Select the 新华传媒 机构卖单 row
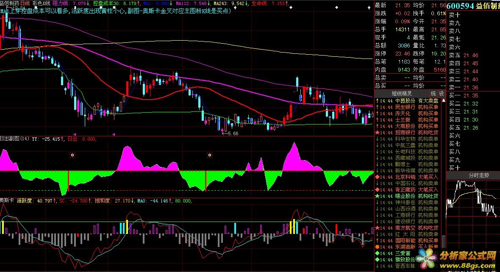Screen dimensions: 500x272 tap(408, 171)
